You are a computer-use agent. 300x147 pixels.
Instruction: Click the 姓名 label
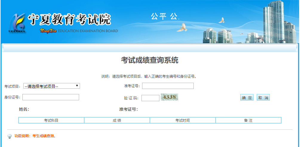coord(24,109)
